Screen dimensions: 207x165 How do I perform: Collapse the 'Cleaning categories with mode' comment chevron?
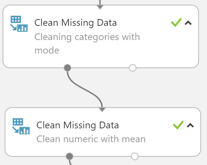pos(188,23)
